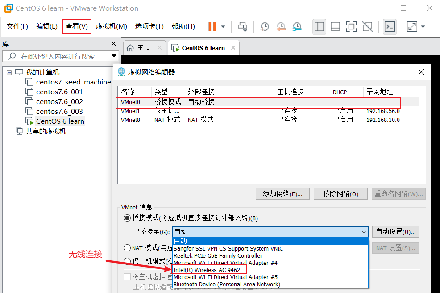
Task: Choose Intel(R) Wireless-AC 9462 adapter
Action: 270,270
